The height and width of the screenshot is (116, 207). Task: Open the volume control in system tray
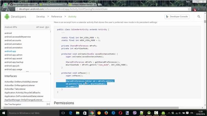tap(180, 113)
